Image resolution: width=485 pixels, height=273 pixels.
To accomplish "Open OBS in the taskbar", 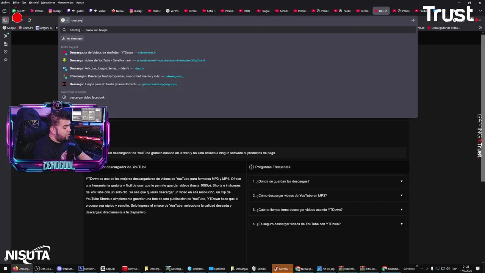I will coord(44,268).
